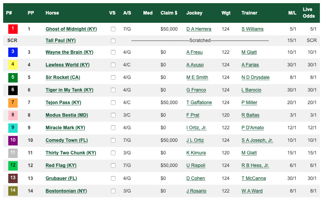Open jockey link F Prat
Screen dimensions: 325x202
tap(193, 115)
